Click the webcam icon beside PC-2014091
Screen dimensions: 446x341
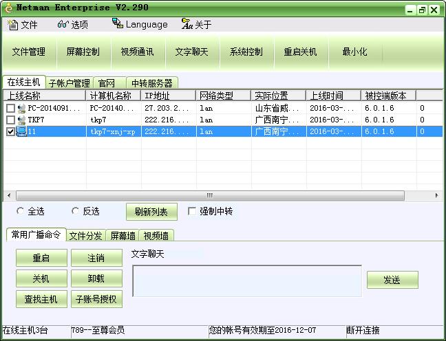click(21, 108)
